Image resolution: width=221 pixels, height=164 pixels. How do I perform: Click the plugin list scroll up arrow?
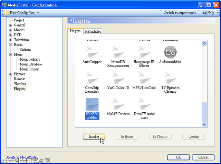[x=204, y=43]
